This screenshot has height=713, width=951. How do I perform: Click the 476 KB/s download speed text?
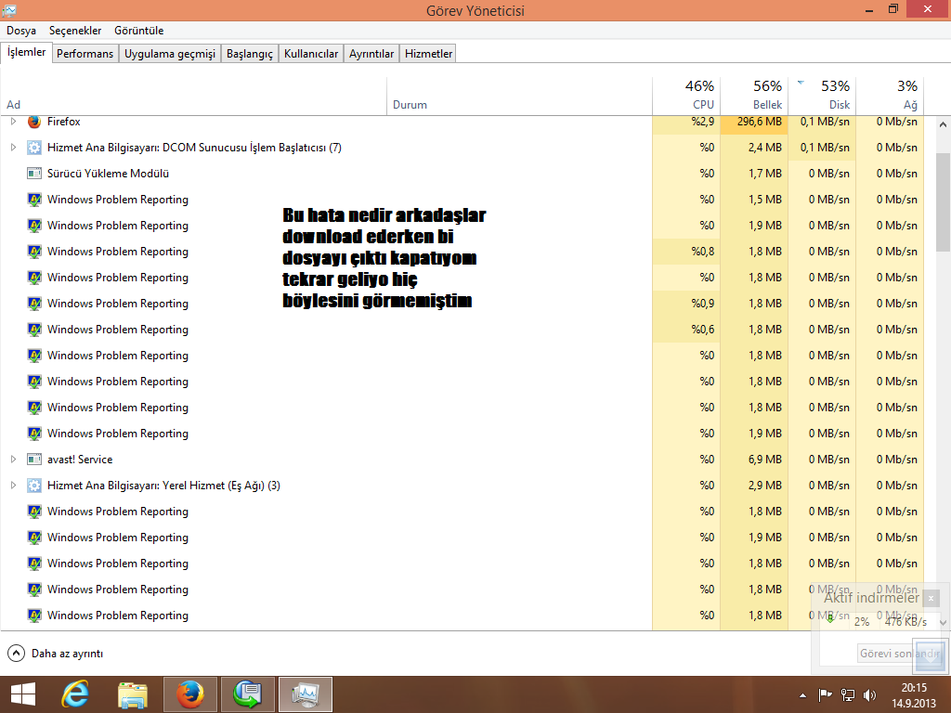click(x=905, y=621)
